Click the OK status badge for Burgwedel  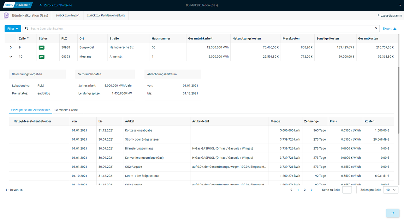42,48
